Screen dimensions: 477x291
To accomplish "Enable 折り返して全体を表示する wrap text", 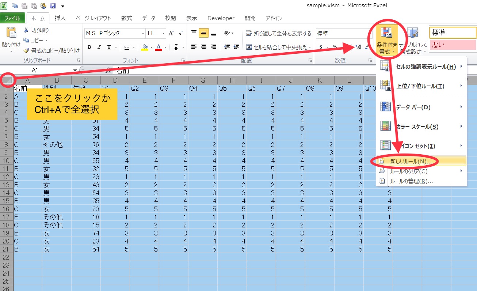I will pyautogui.click(x=279, y=33).
